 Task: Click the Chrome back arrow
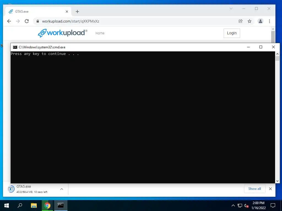pos(9,21)
